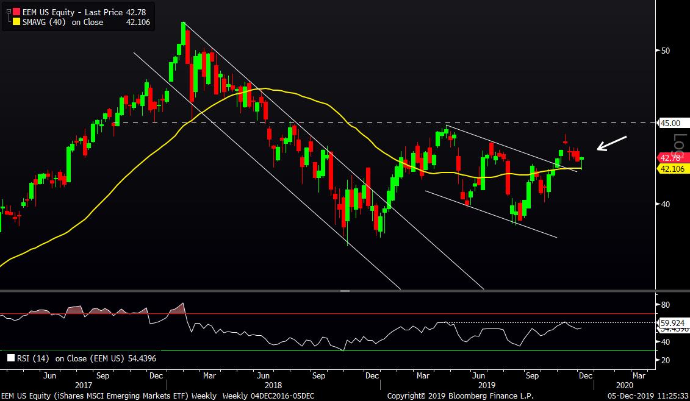690x401 pixels.
Task: Click the '05-Dec-2019 11:25:33' timestamp
Action: (649, 396)
